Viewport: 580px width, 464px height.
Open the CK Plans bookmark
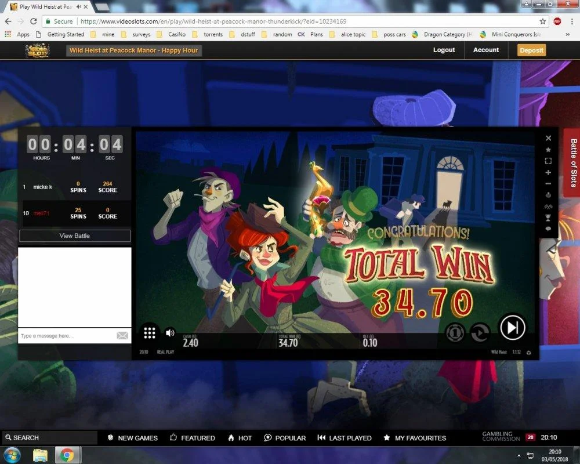tap(310, 34)
